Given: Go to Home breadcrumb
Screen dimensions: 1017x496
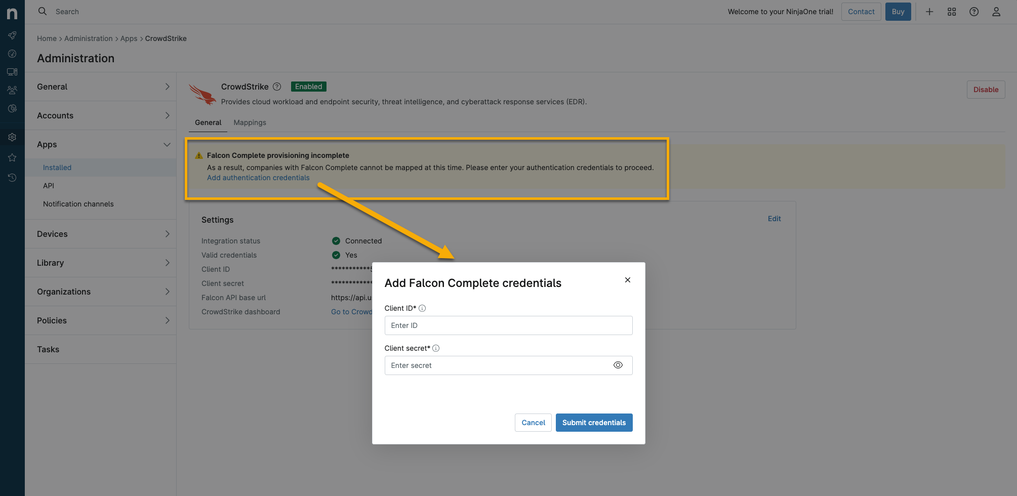Looking at the screenshot, I should [47, 38].
